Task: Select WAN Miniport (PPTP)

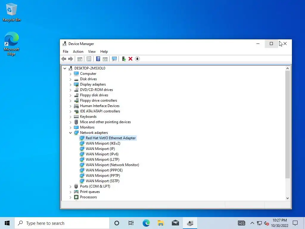Action: pos(103,175)
